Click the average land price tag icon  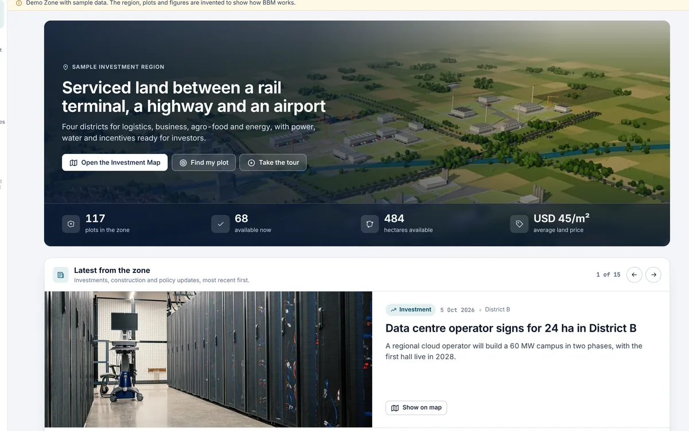pyautogui.click(x=520, y=224)
